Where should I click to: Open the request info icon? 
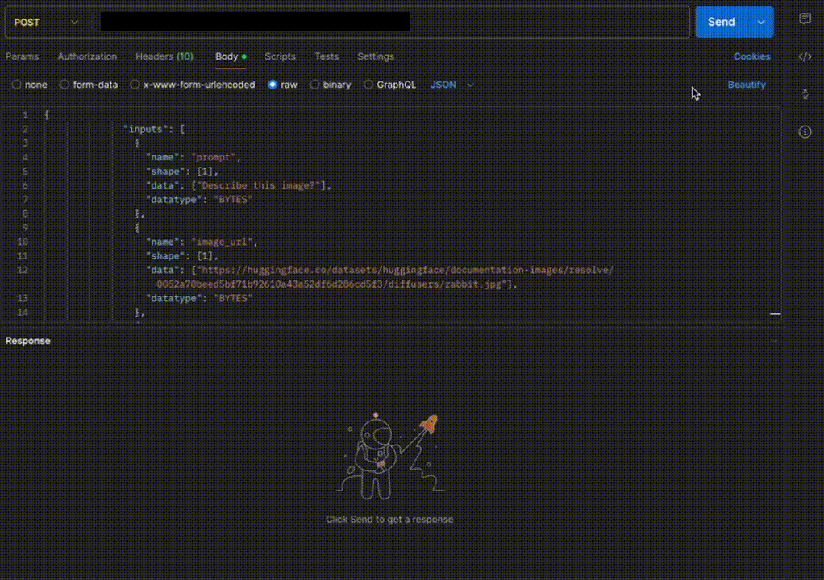pos(805,132)
